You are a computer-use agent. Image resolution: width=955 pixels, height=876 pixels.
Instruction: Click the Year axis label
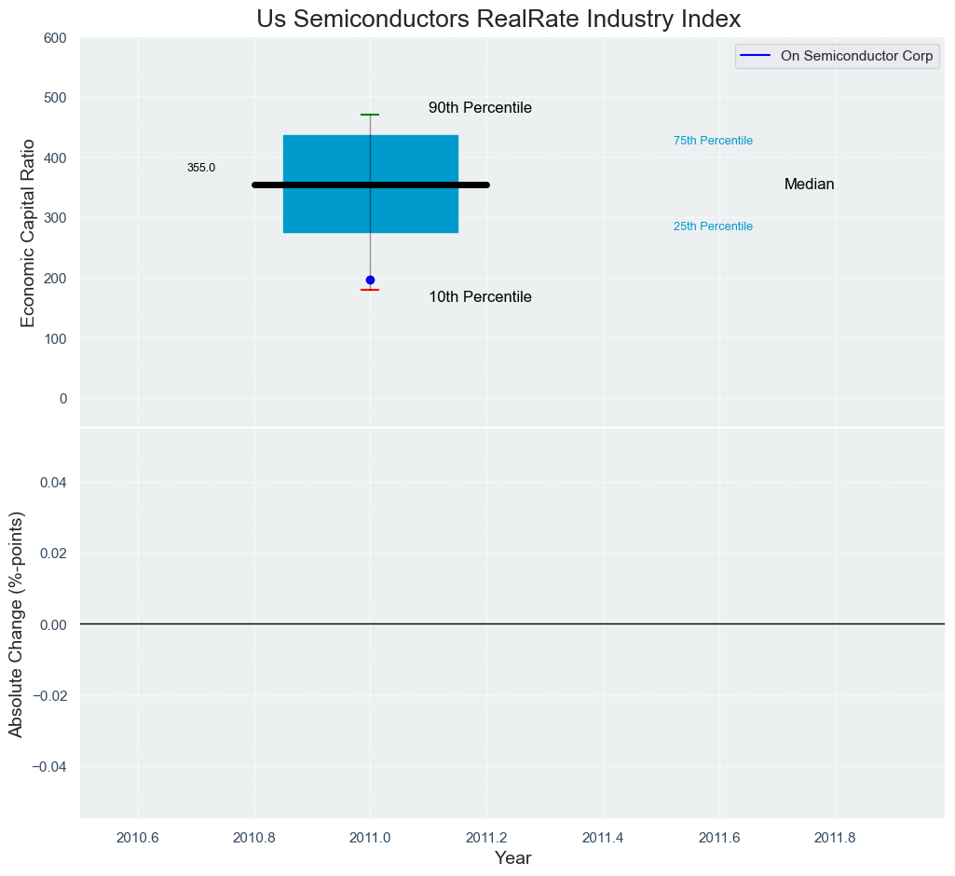512,858
